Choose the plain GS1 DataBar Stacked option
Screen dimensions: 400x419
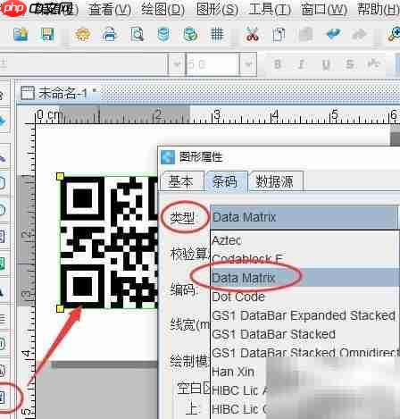(305, 334)
